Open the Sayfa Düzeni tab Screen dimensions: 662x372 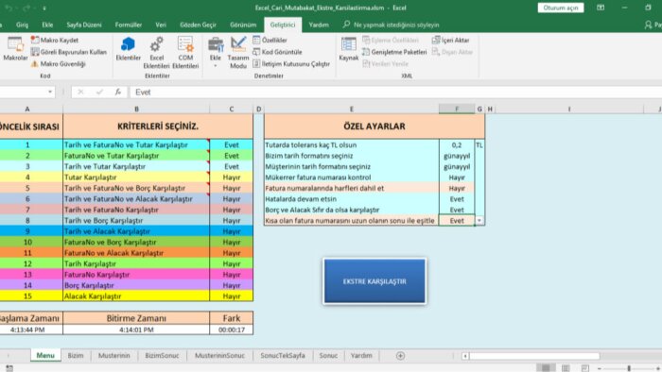coord(84,25)
